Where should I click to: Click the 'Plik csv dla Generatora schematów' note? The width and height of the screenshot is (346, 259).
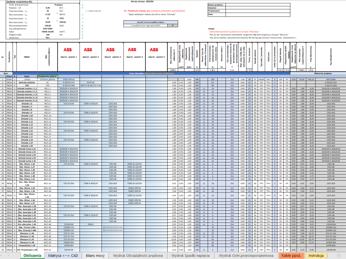249,35
